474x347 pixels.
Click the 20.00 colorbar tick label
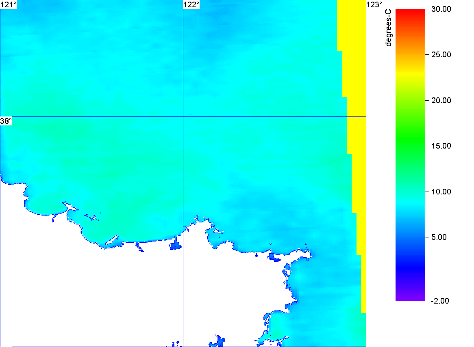click(x=441, y=101)
